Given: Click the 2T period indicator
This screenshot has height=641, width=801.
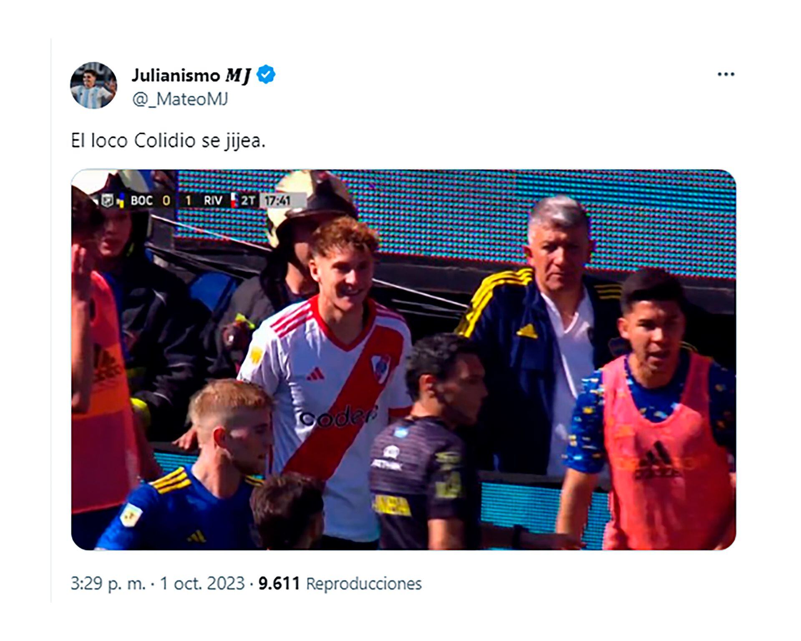Looking at the screenshot, I should click(248, 201).
